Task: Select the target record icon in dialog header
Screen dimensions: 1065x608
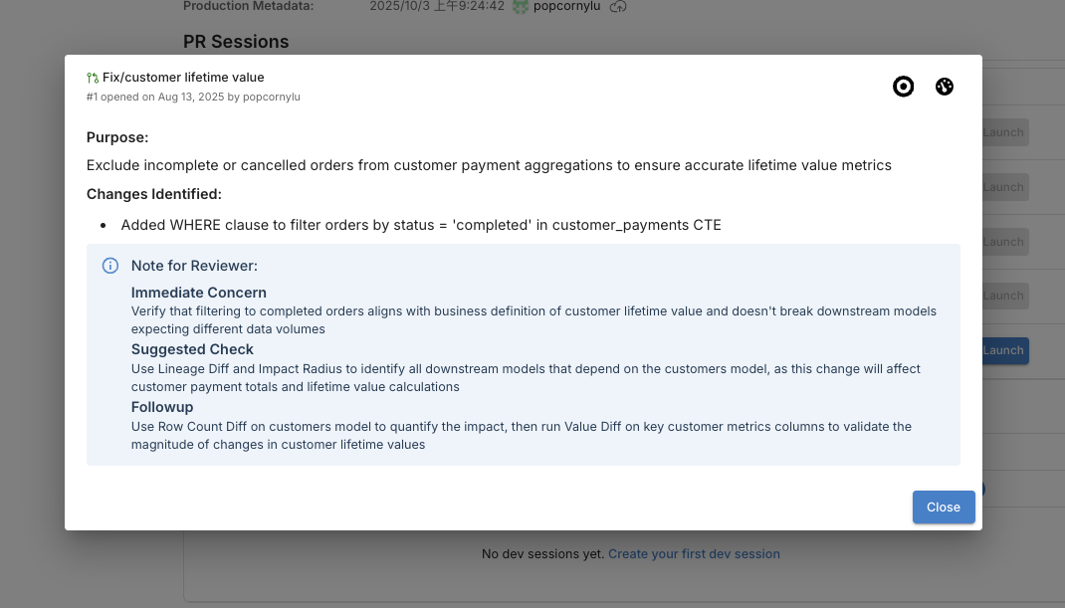Action: tap(904, 87)
